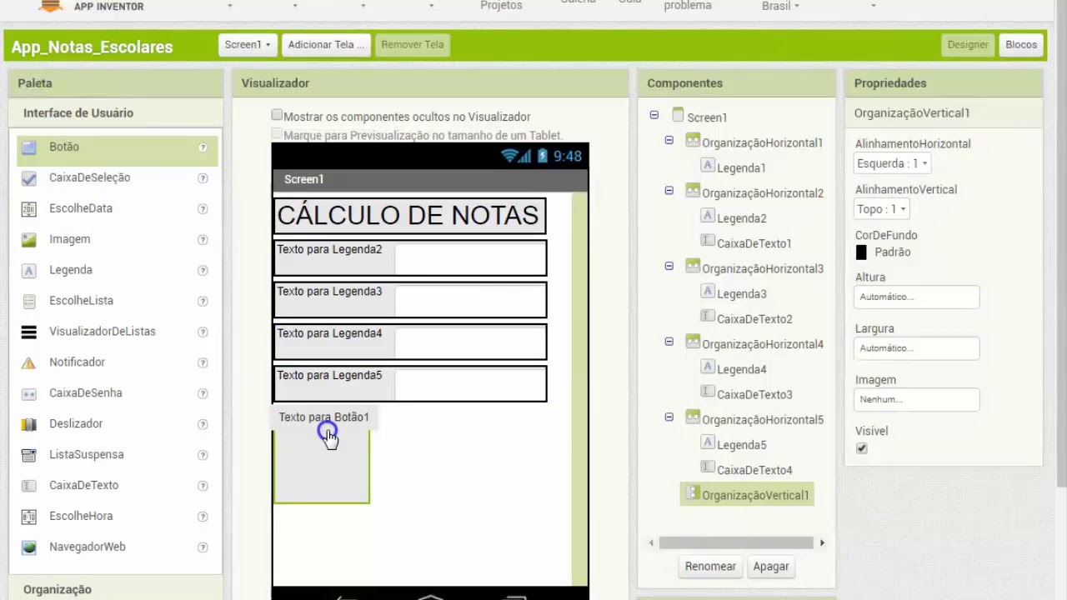The height and width of the screenshot is (600, 1067).
Task: Switch to Designer view
Action: 967,45
